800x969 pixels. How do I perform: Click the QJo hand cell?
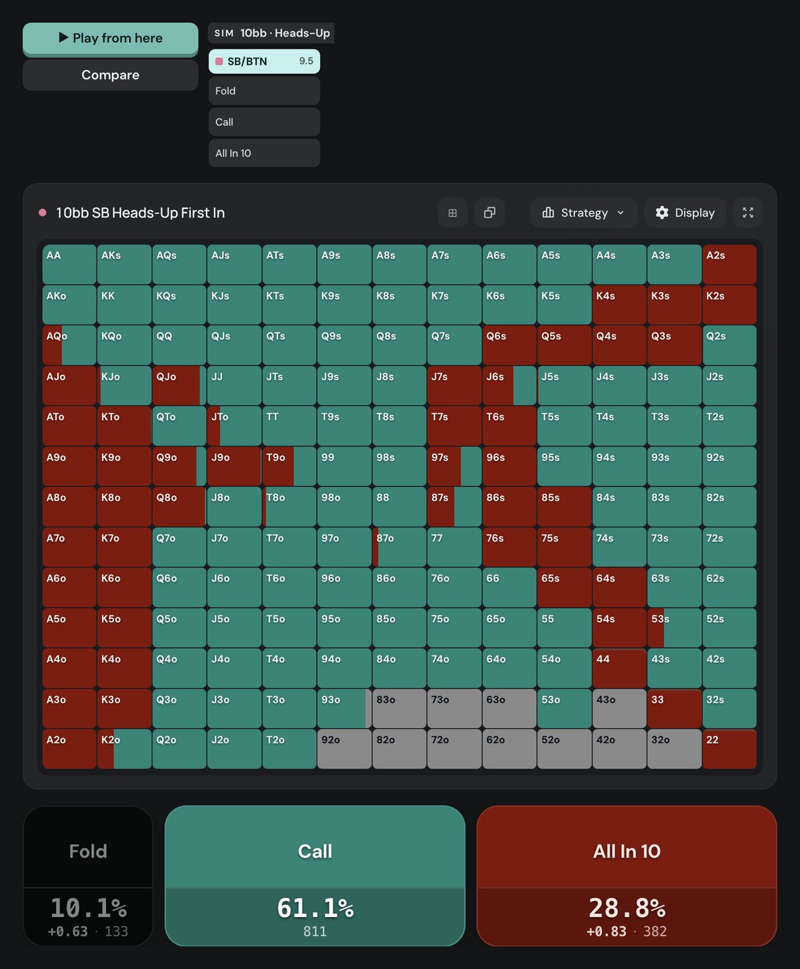pyautogui.click(x=179, y=385)
